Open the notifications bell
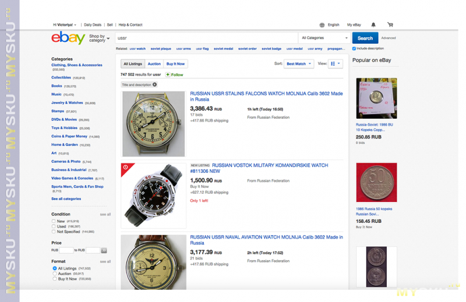This screenshot has height=302, width=466. [373, 24]
